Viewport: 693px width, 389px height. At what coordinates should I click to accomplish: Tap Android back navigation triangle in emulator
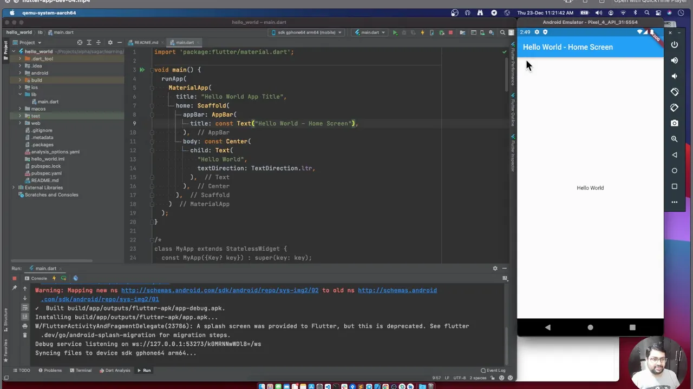548,327
